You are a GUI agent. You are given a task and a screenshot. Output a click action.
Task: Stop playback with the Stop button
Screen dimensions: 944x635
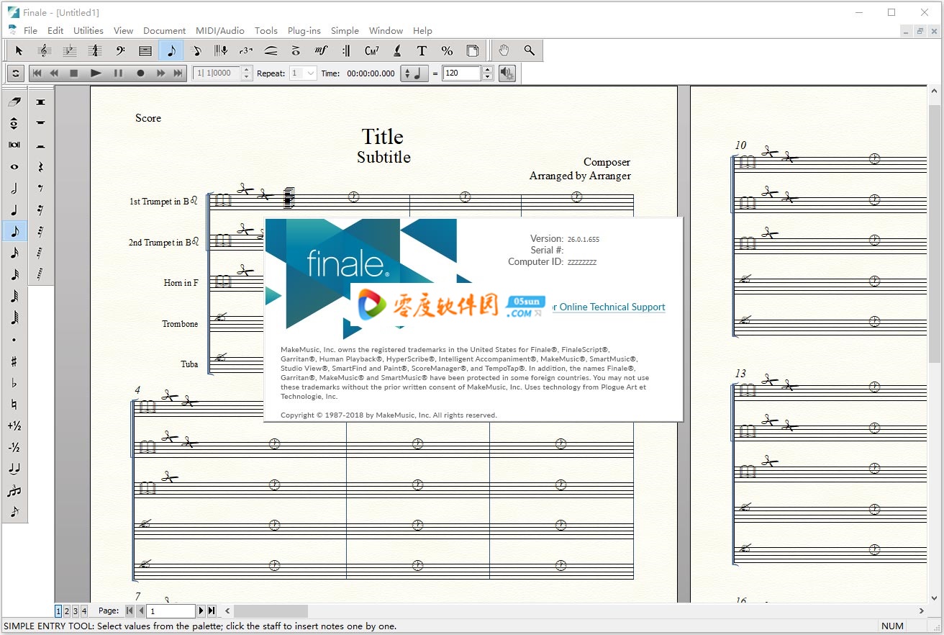(73, 73)
